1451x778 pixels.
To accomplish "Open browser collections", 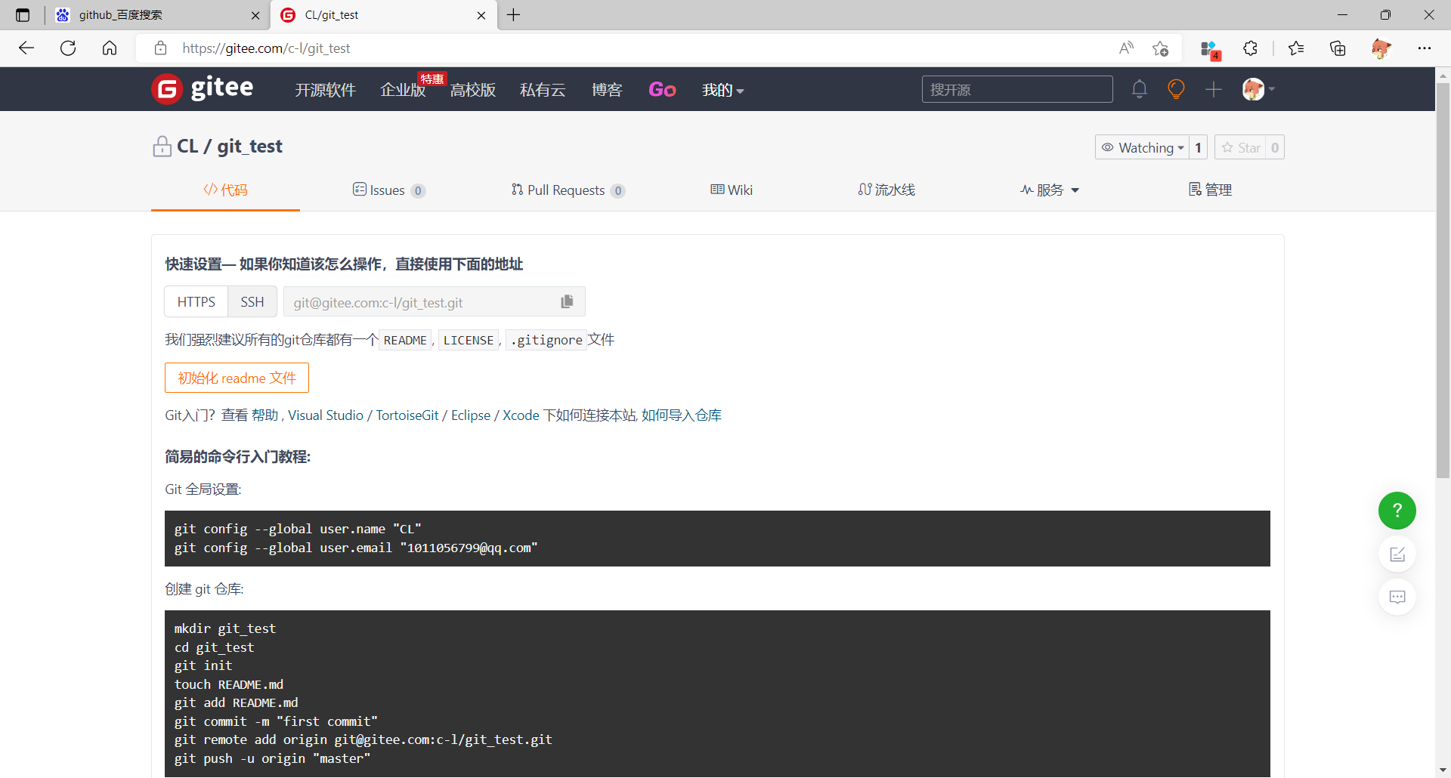I will 1338,48.
